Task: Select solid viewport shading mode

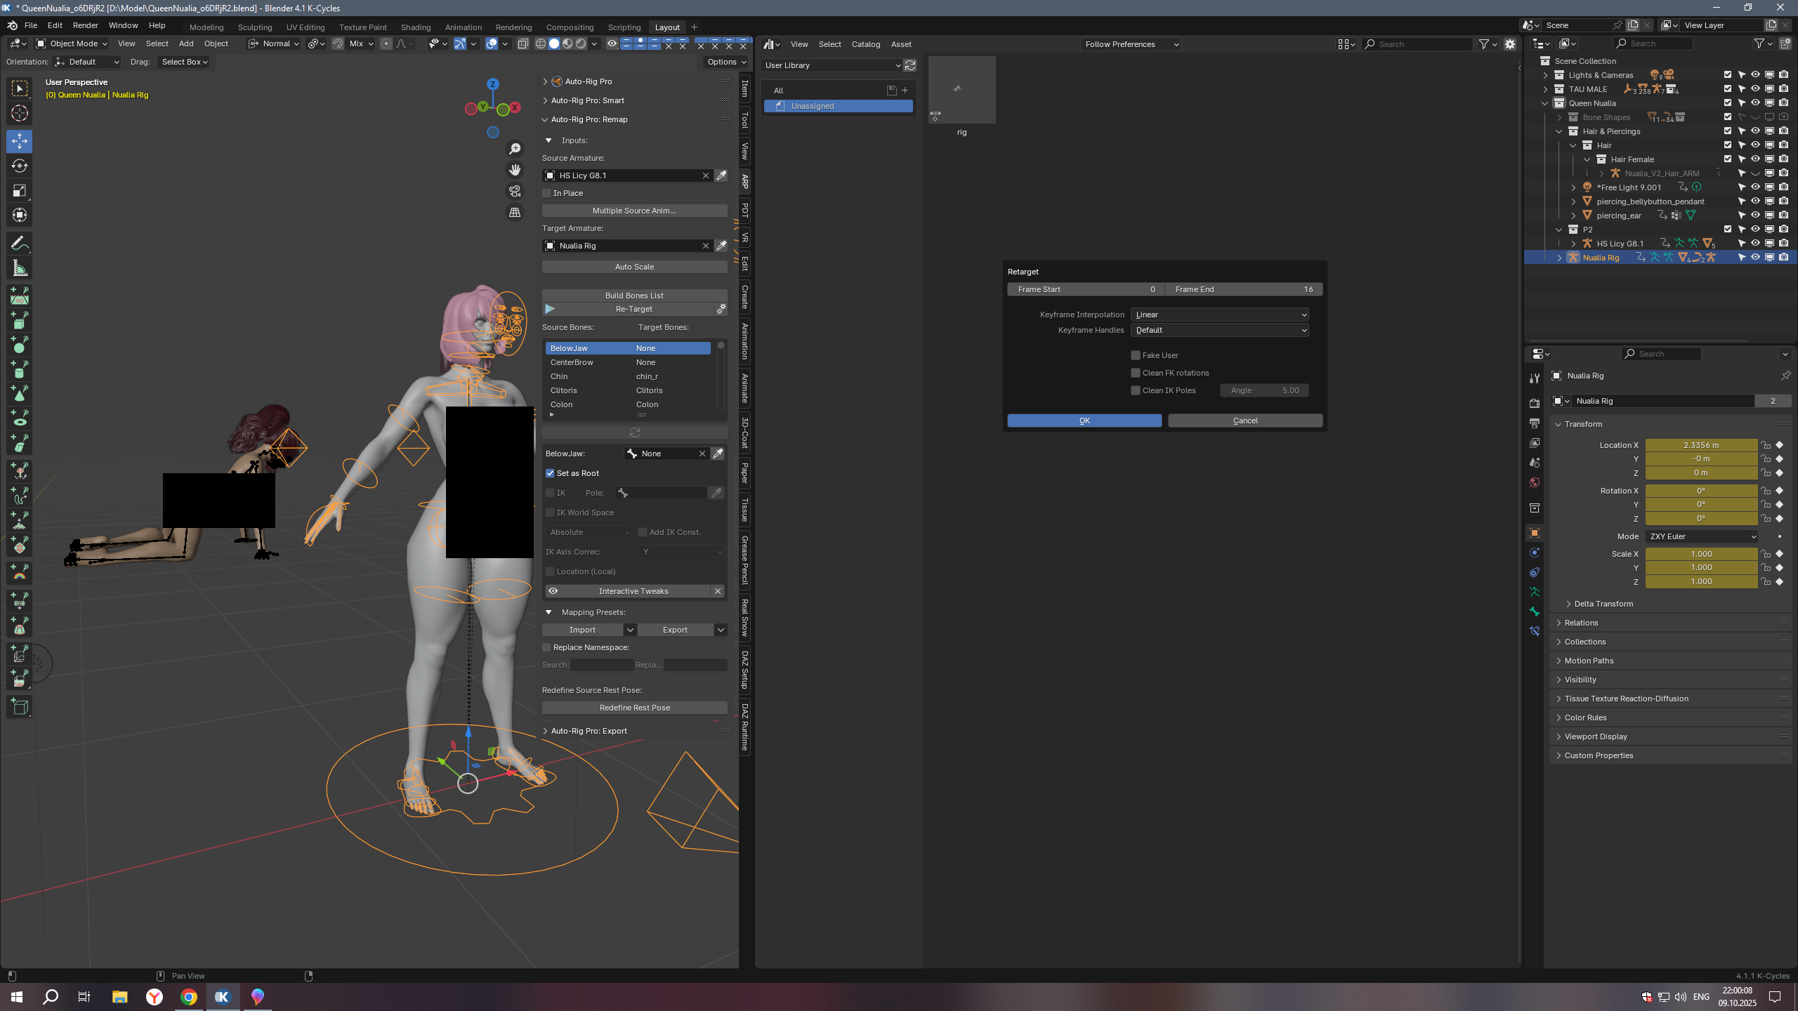Action: [554, 44]
